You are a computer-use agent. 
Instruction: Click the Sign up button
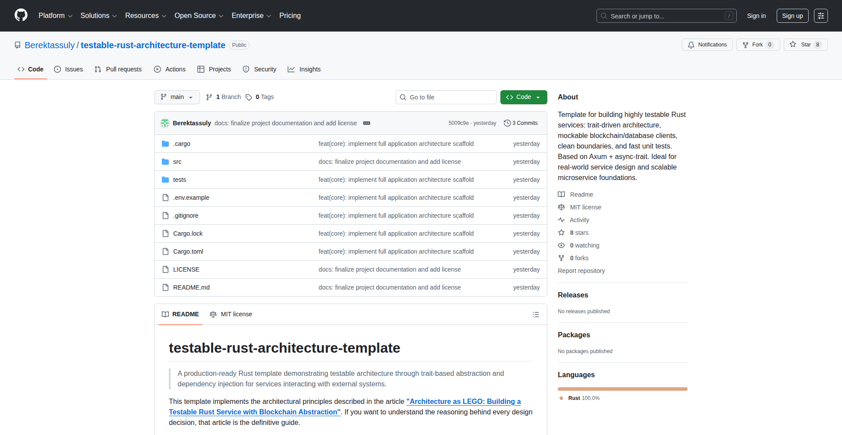pos(792,16)
